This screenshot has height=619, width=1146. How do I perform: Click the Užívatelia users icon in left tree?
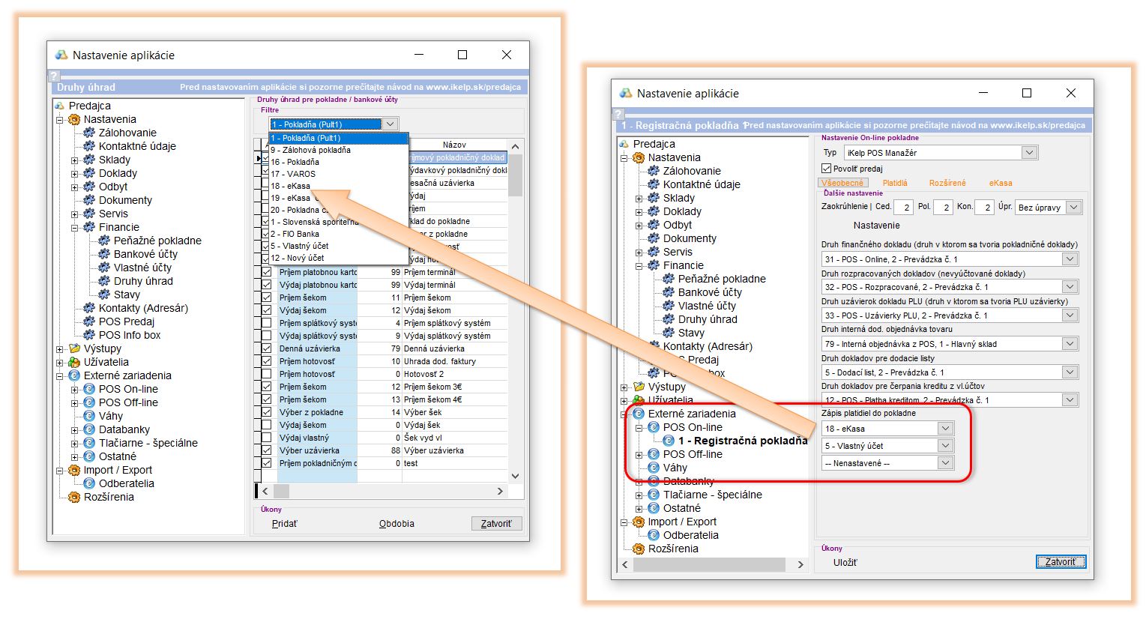74,362
